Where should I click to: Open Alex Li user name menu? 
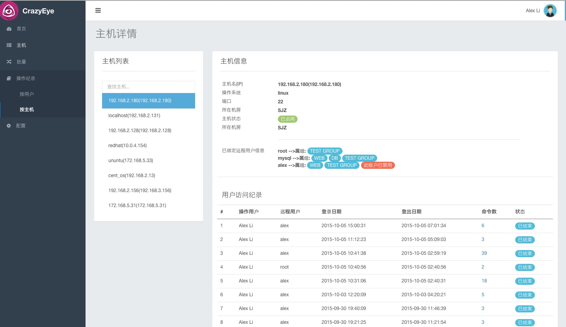point(532,11)
